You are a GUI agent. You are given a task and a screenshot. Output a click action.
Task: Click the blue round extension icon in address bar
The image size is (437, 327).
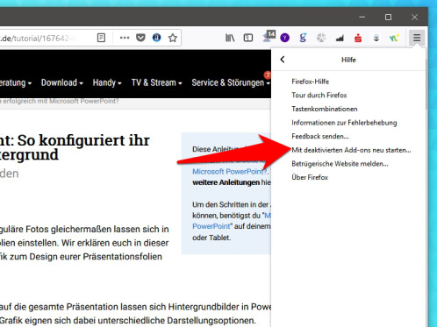(x=157, y=38)
